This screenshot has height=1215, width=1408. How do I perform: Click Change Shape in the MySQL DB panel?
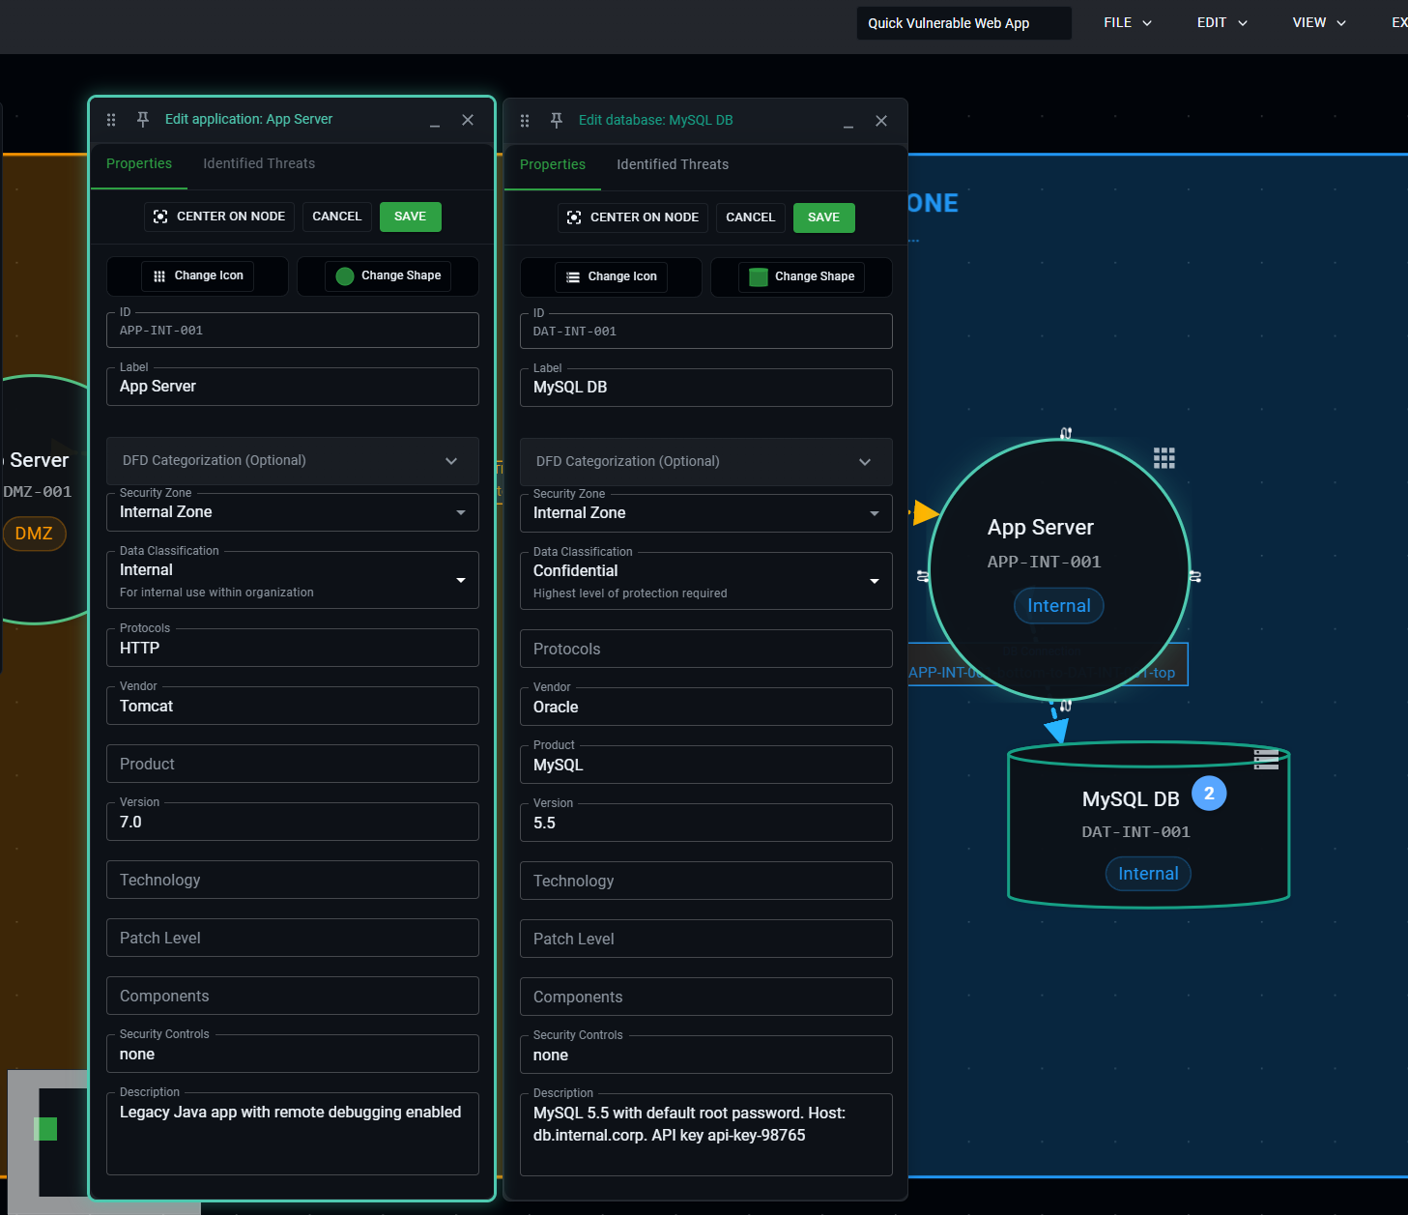point(801,277)
